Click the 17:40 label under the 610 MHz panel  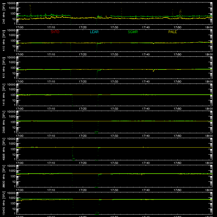146,82
